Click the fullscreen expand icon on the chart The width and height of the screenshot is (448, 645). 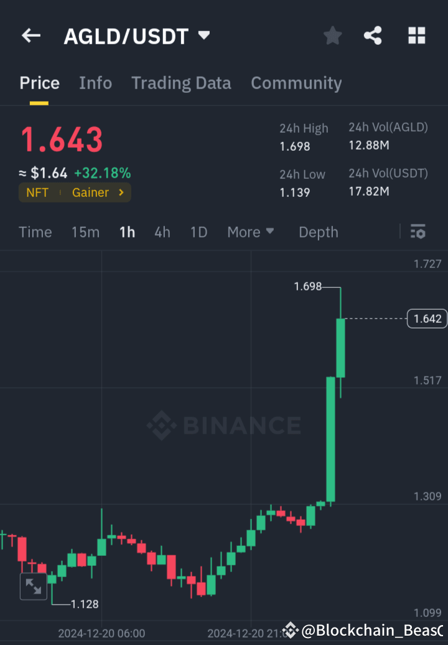(x=33, y=586)
